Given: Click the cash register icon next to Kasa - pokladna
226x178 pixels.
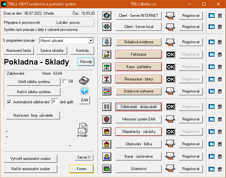Looking at the screenshot, I should click(107, 67).
